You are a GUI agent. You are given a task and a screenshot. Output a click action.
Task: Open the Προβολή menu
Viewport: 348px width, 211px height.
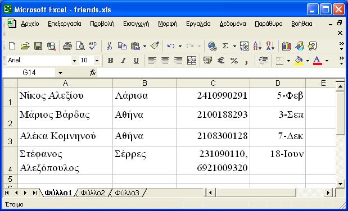tap(102, 24)
